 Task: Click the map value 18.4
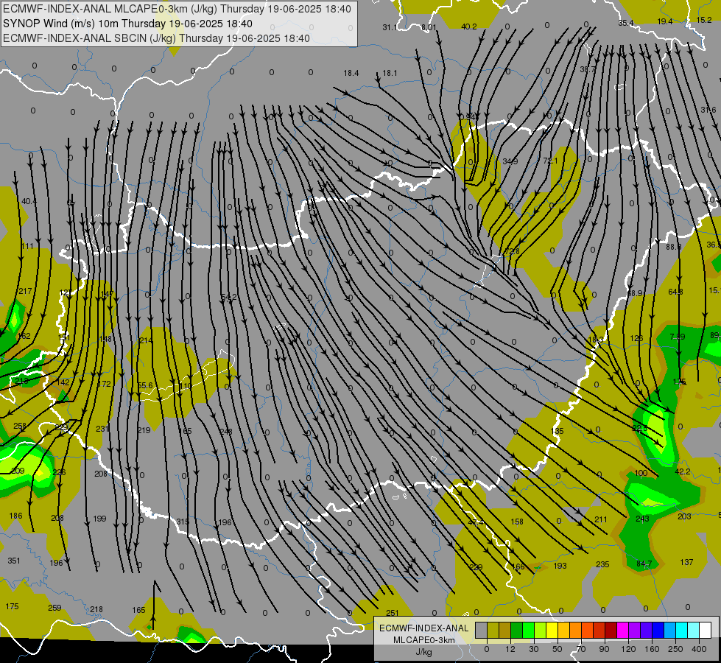coord(351,73)
